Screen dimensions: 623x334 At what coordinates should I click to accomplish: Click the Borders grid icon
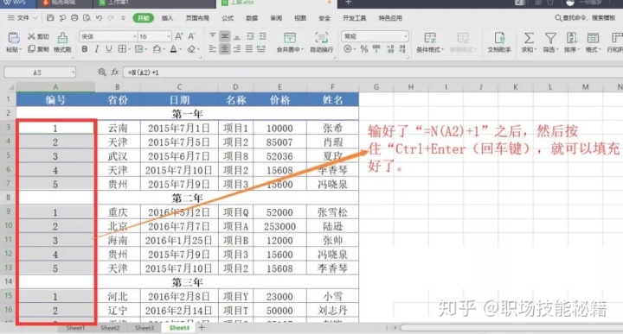[122, 49]
